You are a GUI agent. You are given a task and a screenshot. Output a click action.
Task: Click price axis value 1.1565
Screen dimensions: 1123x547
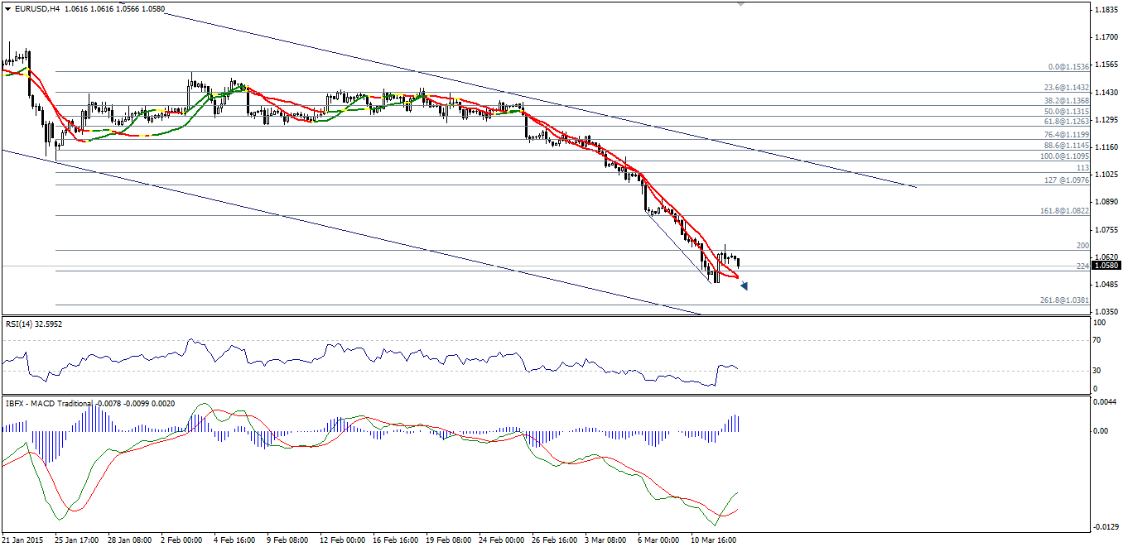tap(1106, 65)
